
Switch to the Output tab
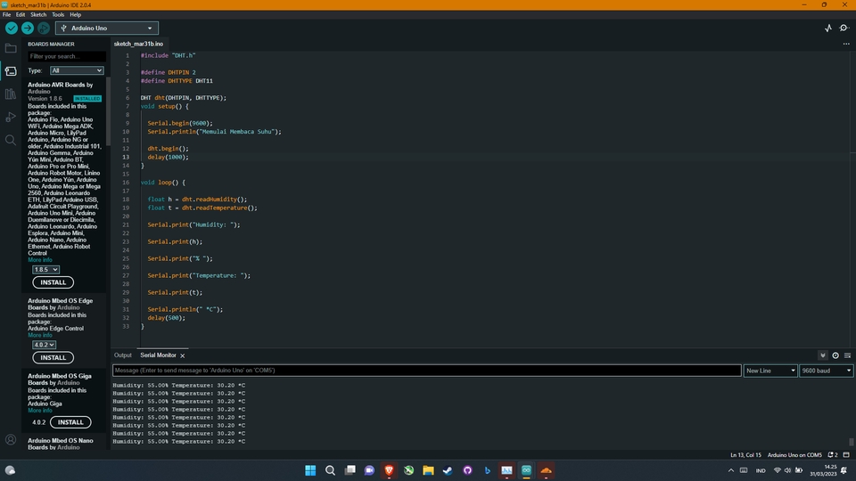tap(123, 355)
